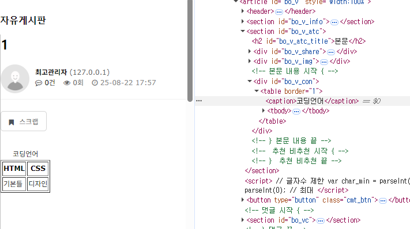This screenshot has height=229, width=410.
Task: Open ellipsis badge in bo_v_share div
Action: 331,52
